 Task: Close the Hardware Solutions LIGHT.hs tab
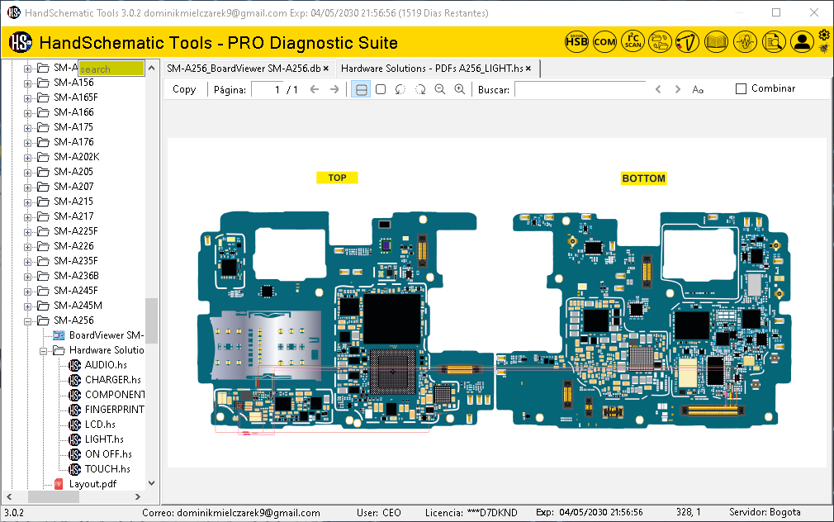528,68
